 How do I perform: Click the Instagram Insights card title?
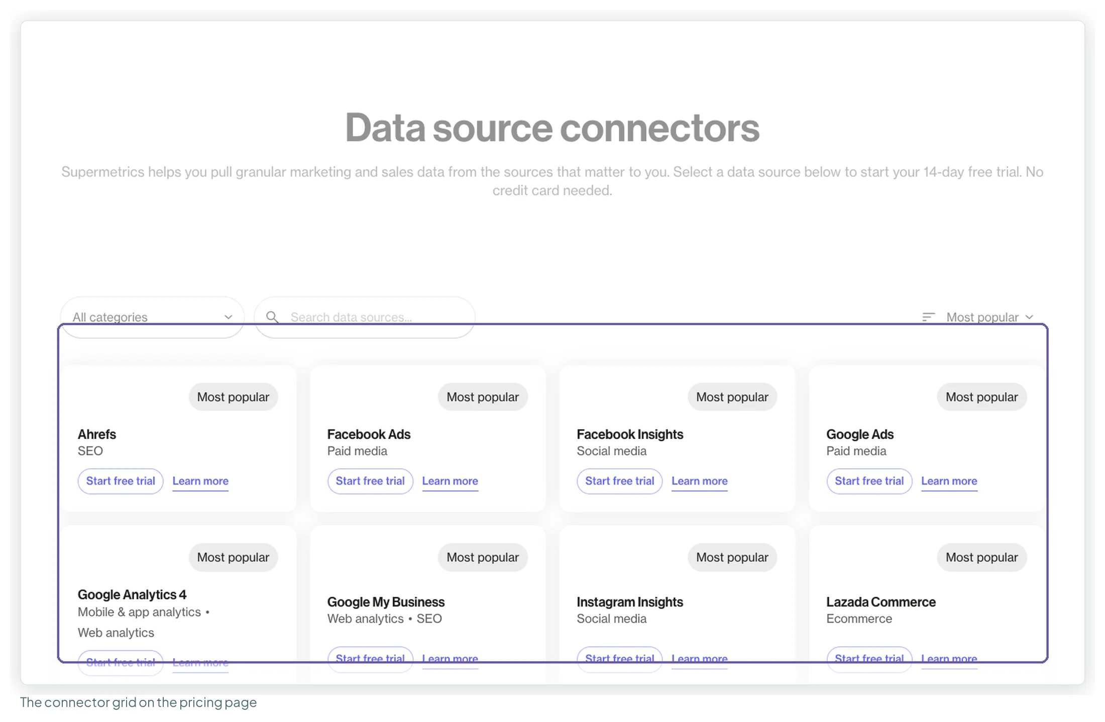(630, 602)
